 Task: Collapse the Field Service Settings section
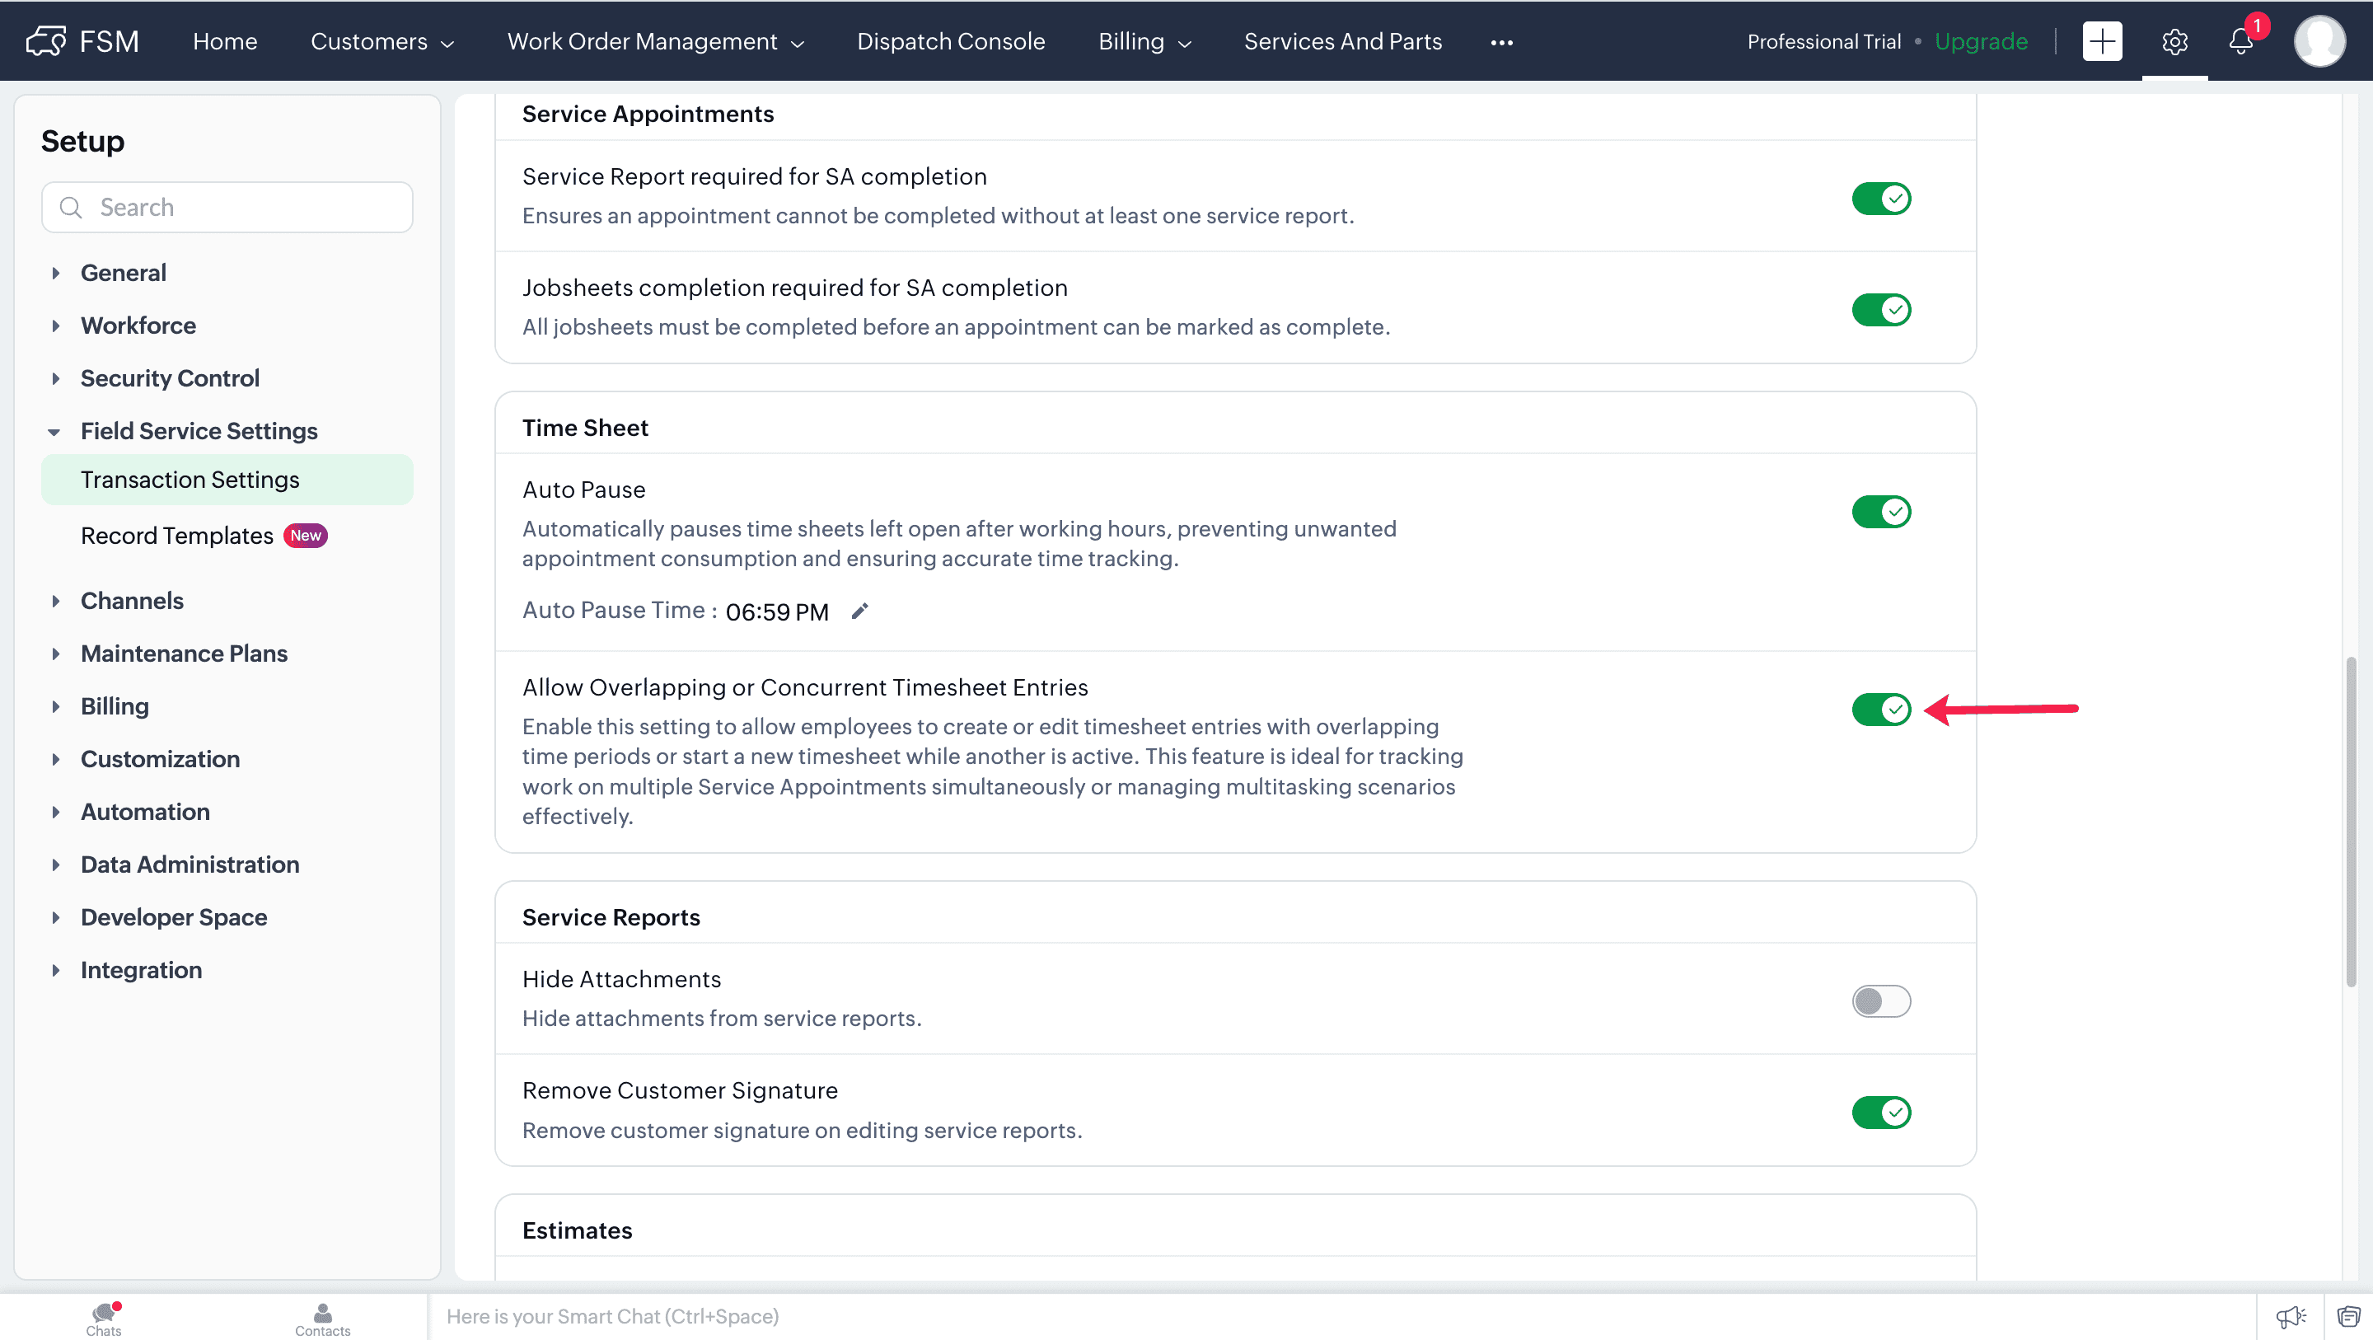(x=198, y=430)
